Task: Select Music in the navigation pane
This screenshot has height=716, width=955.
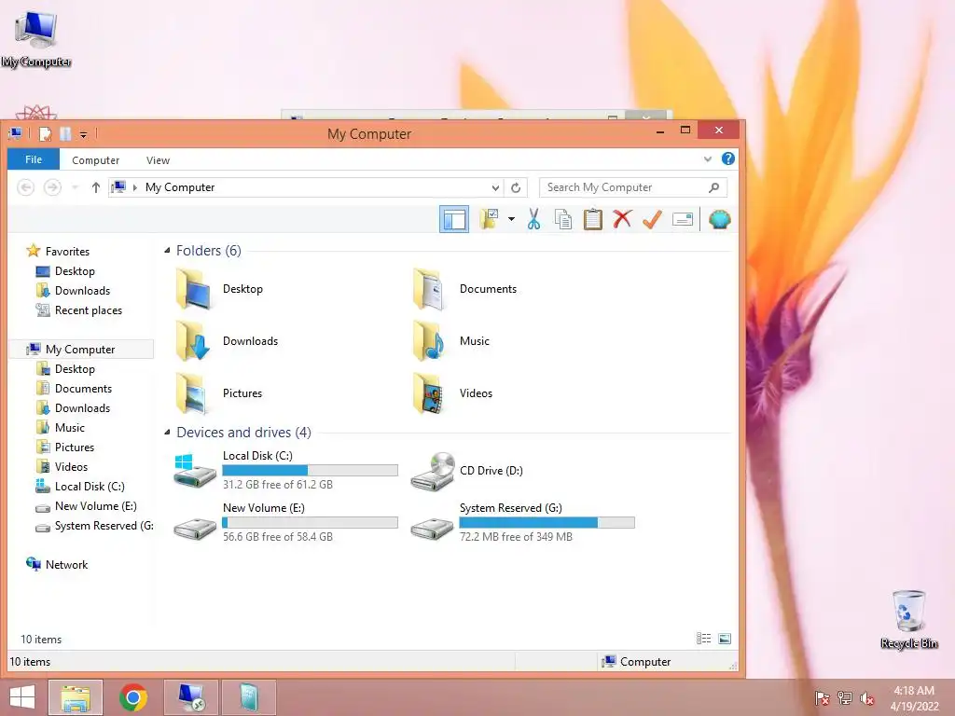Action: coord(61,427)
